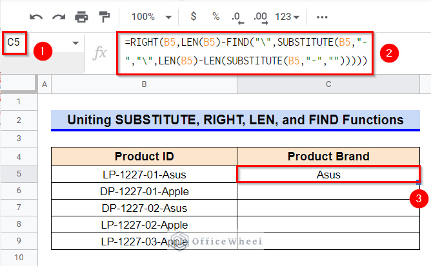Click the Redo icon
Image resolution: width=431 pixels, height=266 pixels.
pyautogui.click(x=59, y=17)
